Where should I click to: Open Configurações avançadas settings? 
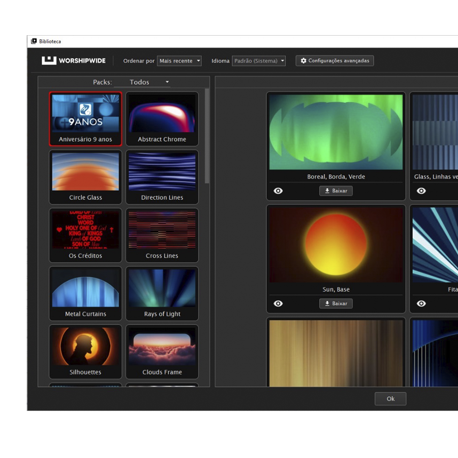coord(335,61)
